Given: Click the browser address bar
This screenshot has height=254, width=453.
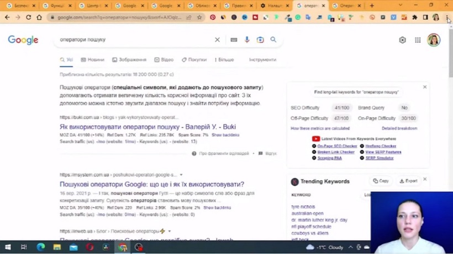Looking at the screenshot, I should 119,17.
